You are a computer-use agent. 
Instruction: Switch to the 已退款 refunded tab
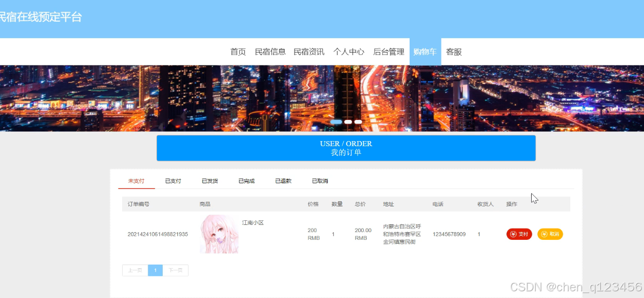coord(283,181)
